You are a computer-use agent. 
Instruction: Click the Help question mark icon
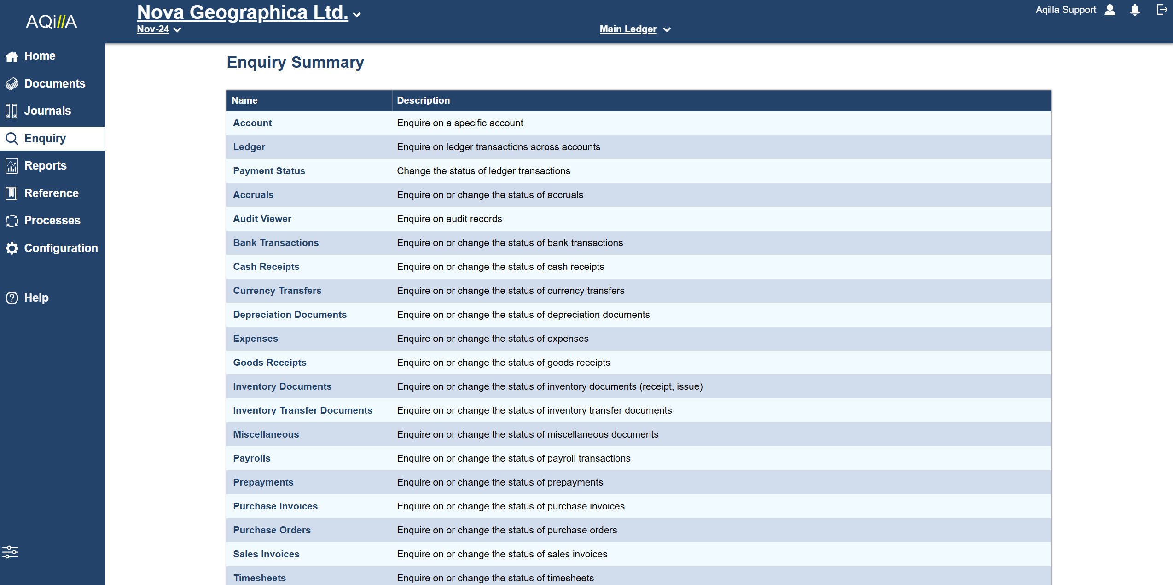[12, 298]
